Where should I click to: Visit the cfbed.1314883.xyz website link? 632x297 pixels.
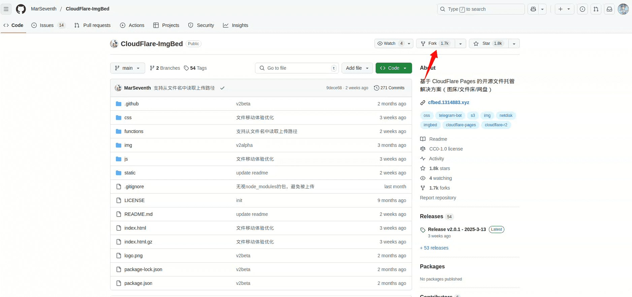click(x=448, y=102)
